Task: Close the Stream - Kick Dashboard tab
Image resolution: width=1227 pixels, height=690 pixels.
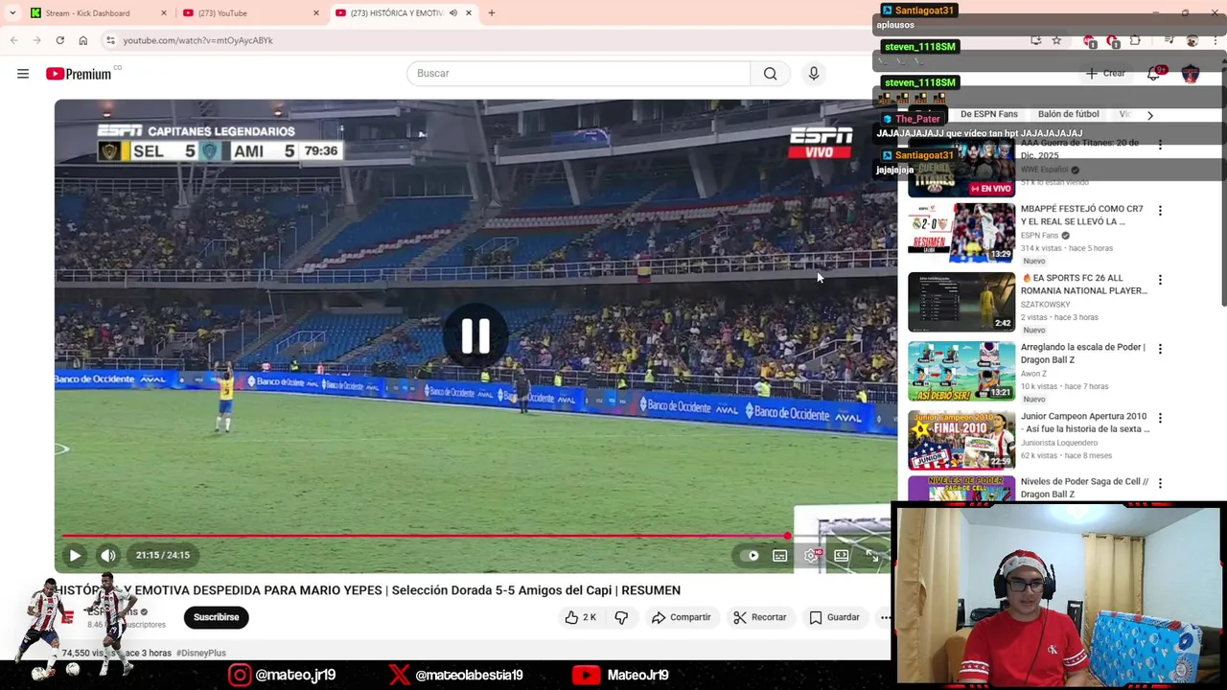Action: point(163,13)
